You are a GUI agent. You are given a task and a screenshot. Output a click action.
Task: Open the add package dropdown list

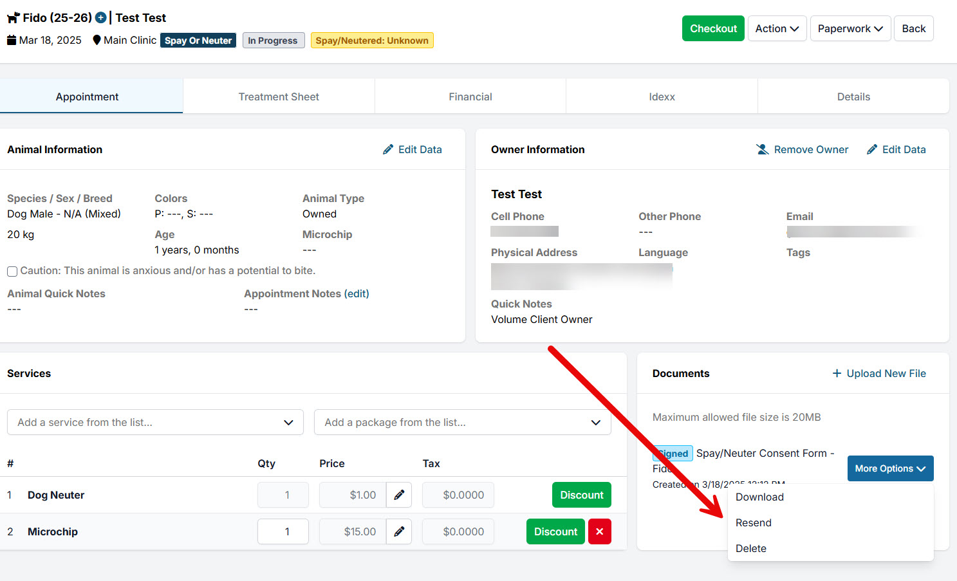[x=462, y=422]
